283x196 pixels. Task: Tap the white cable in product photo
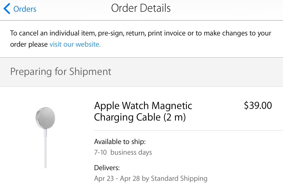coord(45,149)
